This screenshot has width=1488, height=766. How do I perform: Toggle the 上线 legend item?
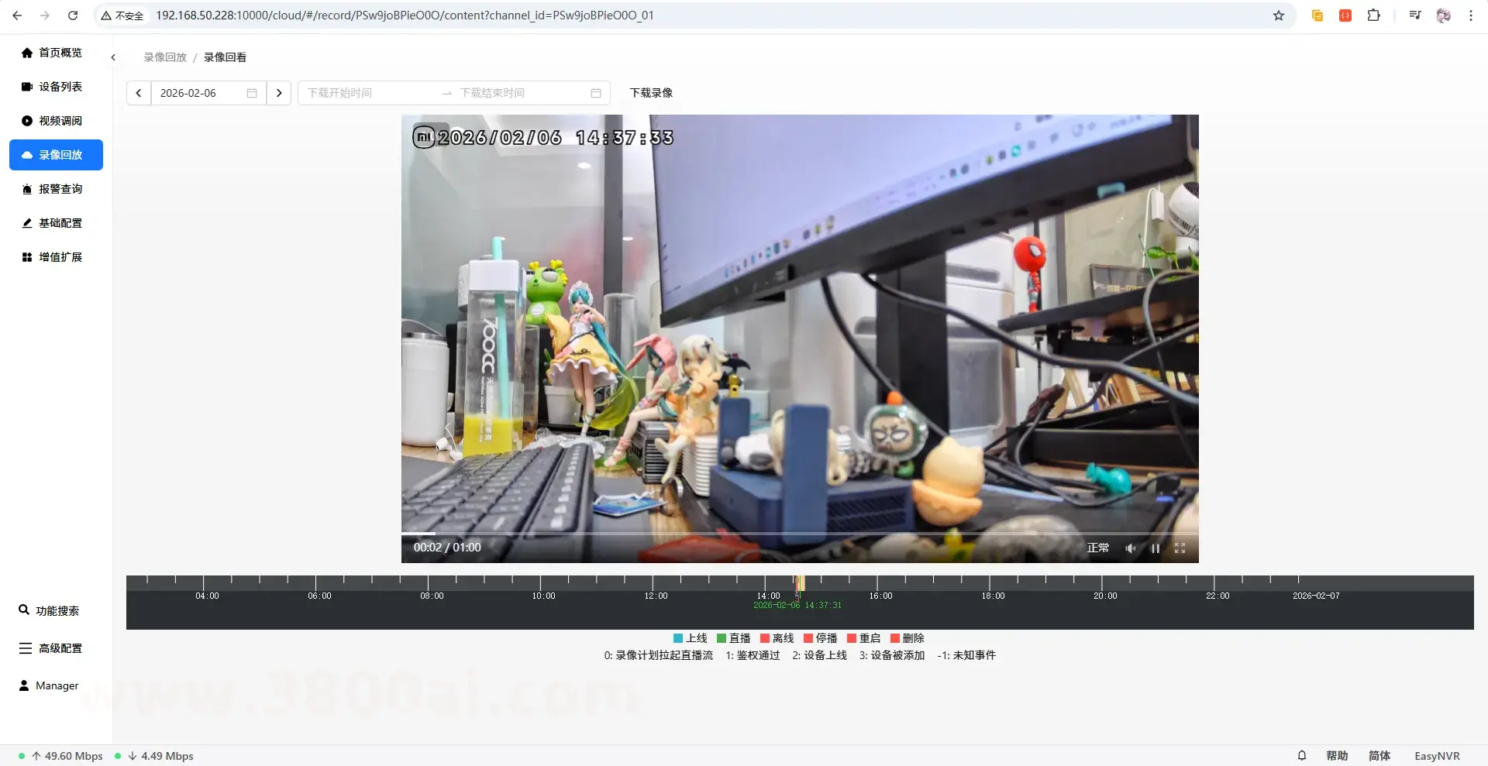click(690, 638)
